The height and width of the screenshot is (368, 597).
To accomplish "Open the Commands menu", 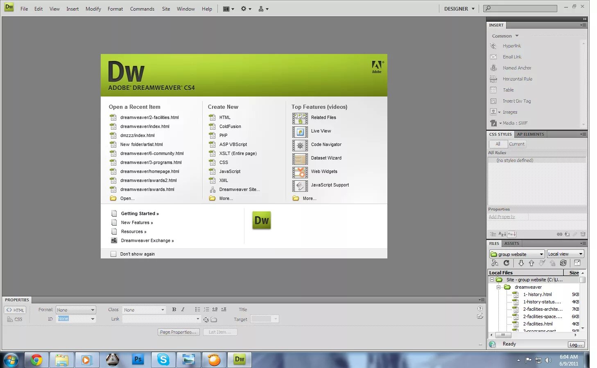I will [x=142, y=9].
